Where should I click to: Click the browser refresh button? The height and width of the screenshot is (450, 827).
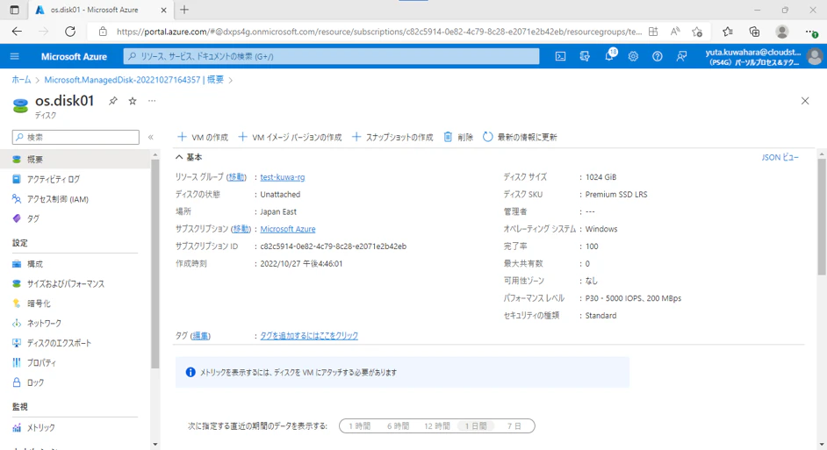point(70,32)
